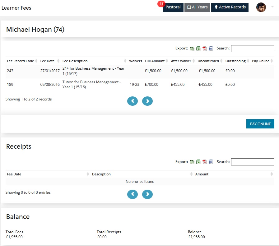Sort by Fee Record Code column

(x=22, y=61)
